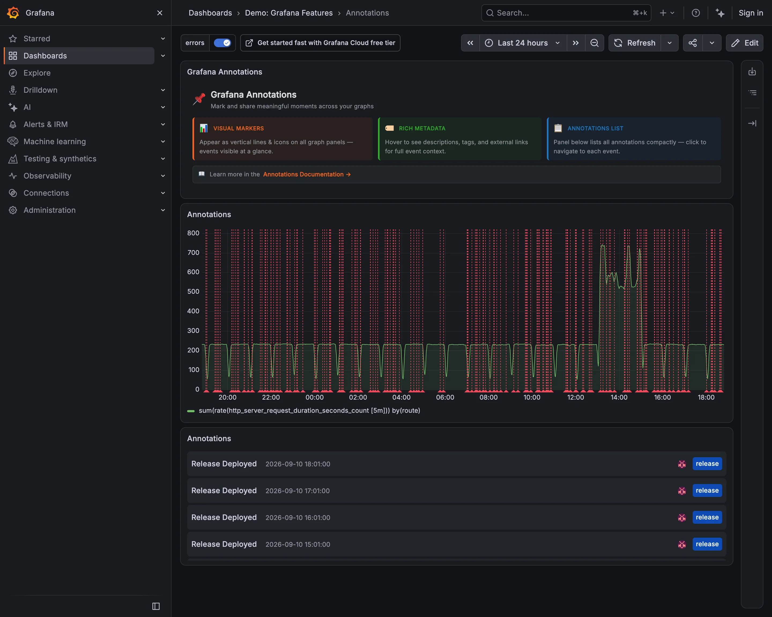The image size is (772, 617).
Task: Click the Visual Markers info card
Action: (283, 139)
